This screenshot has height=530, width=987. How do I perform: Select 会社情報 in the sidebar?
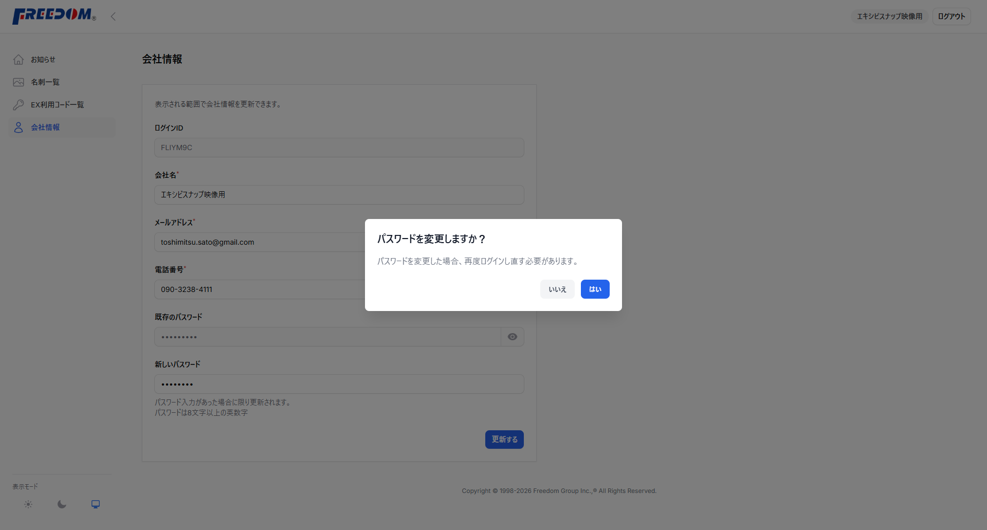62,127
